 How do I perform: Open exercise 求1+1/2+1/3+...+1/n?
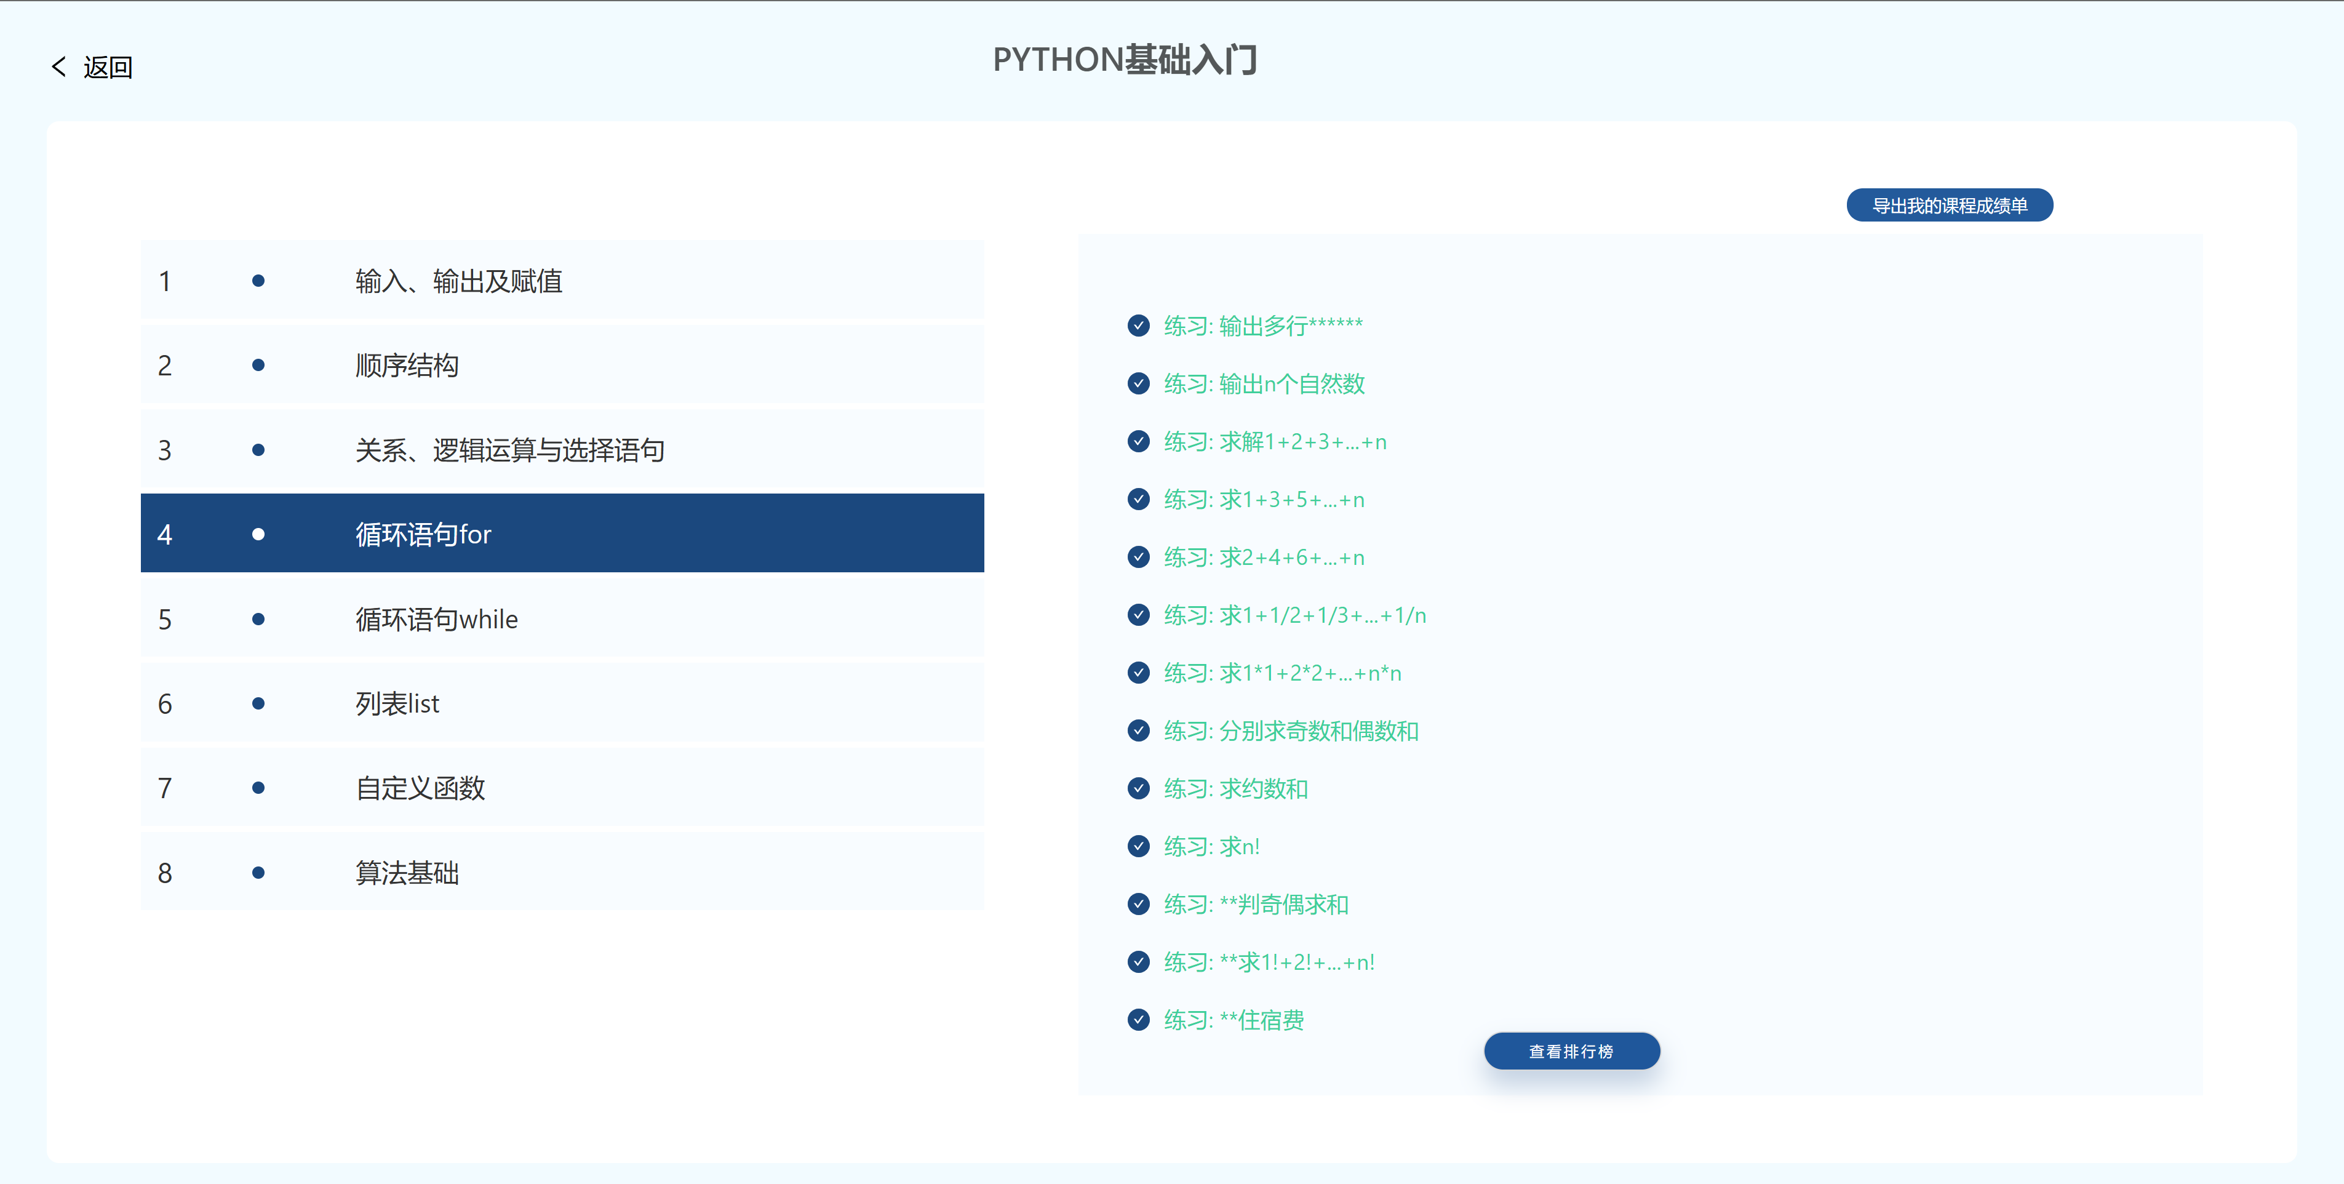pyautogui.click(x=1295, y=615)
